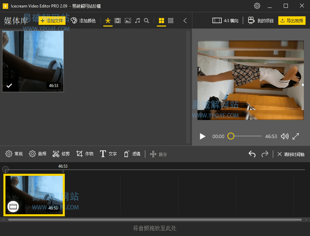Switch to small thumbnails grid view
310x236 pixels.
click(x=171, y=21)
